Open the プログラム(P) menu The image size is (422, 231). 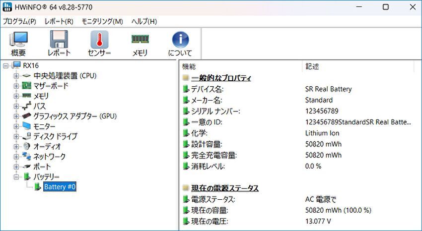(x=19, y=21)
